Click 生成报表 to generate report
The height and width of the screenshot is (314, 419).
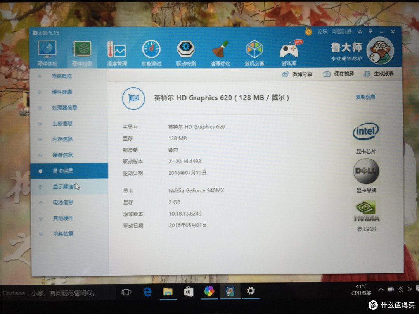click(378, 73)
